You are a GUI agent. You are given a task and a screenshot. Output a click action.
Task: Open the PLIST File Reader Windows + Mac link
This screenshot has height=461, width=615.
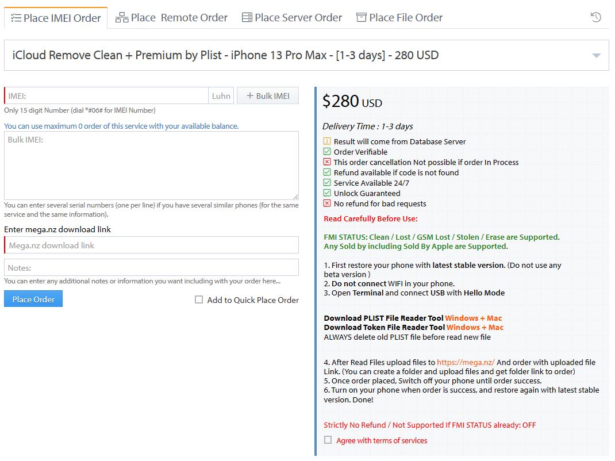click(x=474, y=318)
